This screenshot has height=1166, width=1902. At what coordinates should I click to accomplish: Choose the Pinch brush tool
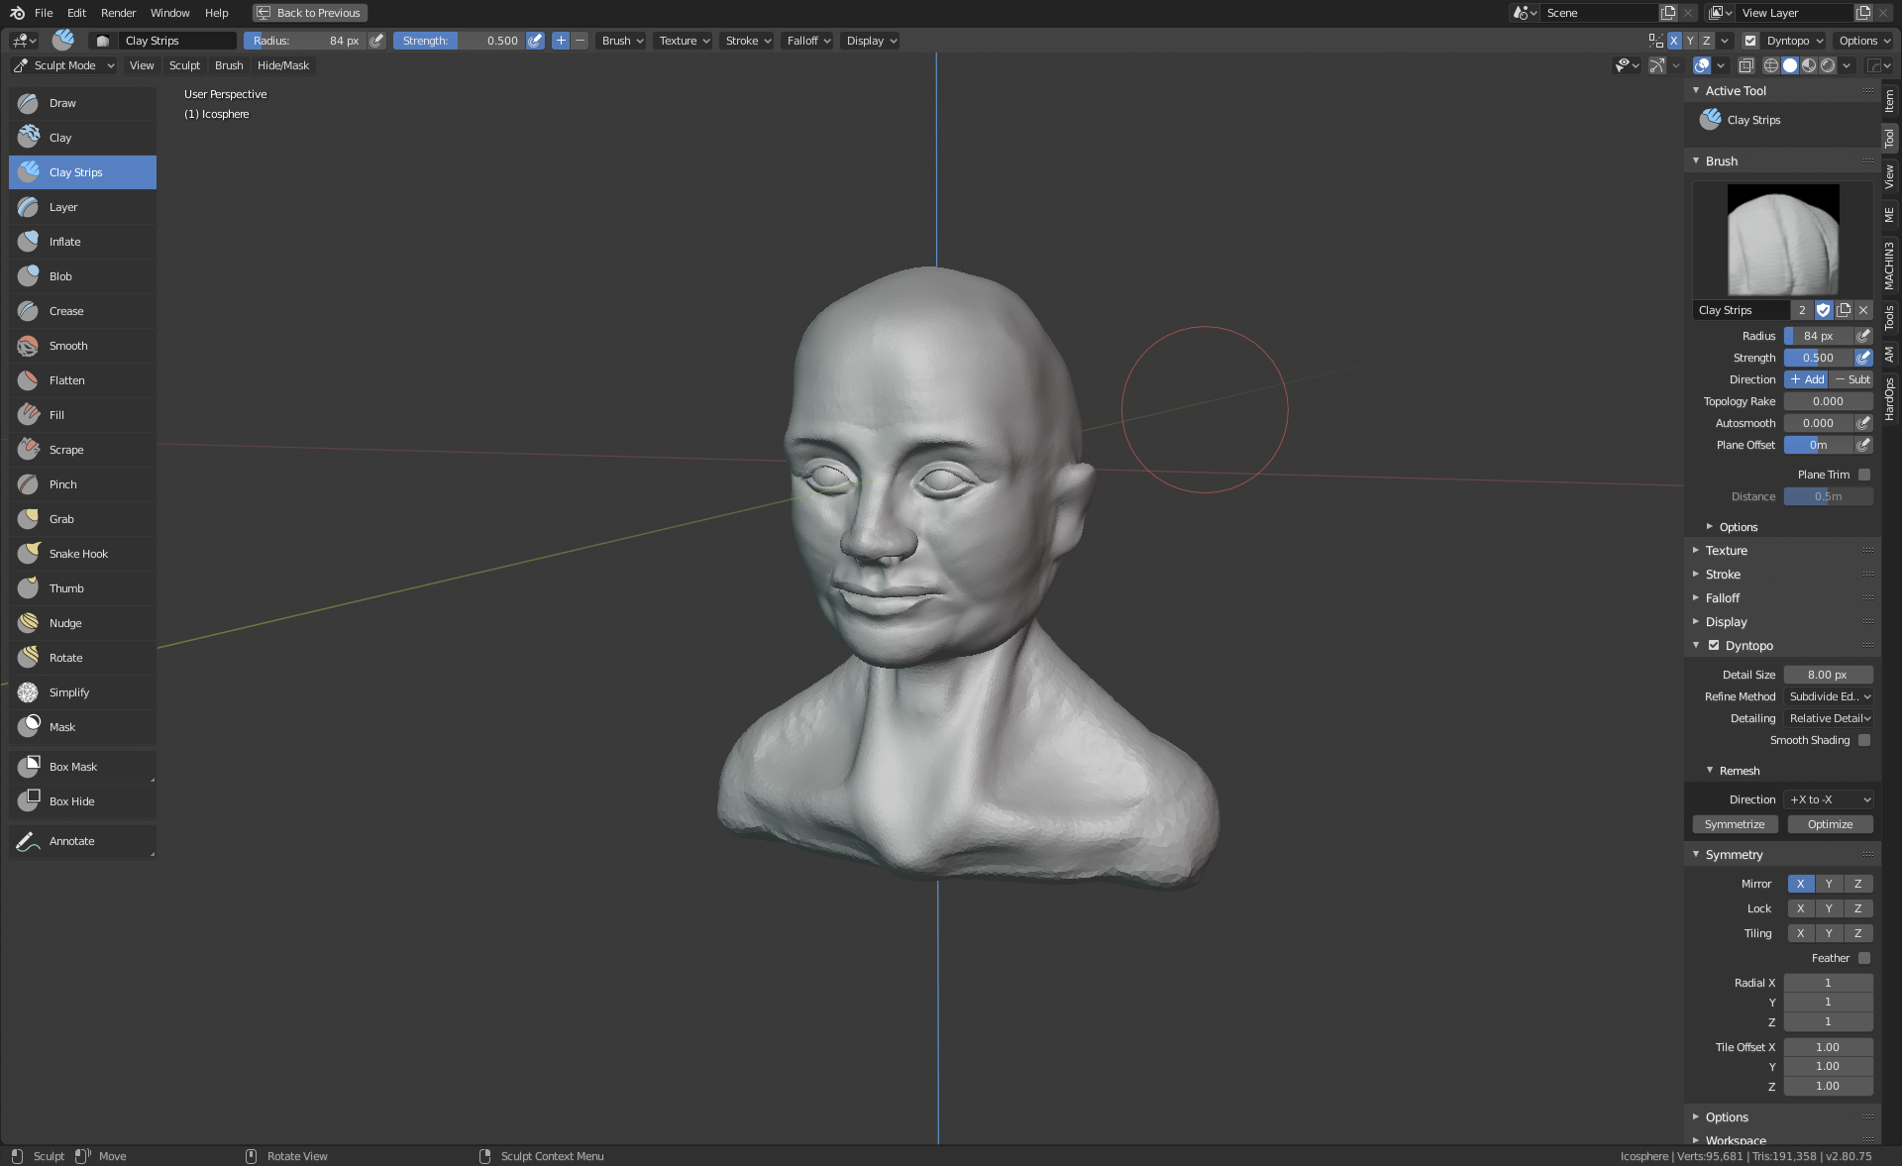62,484
